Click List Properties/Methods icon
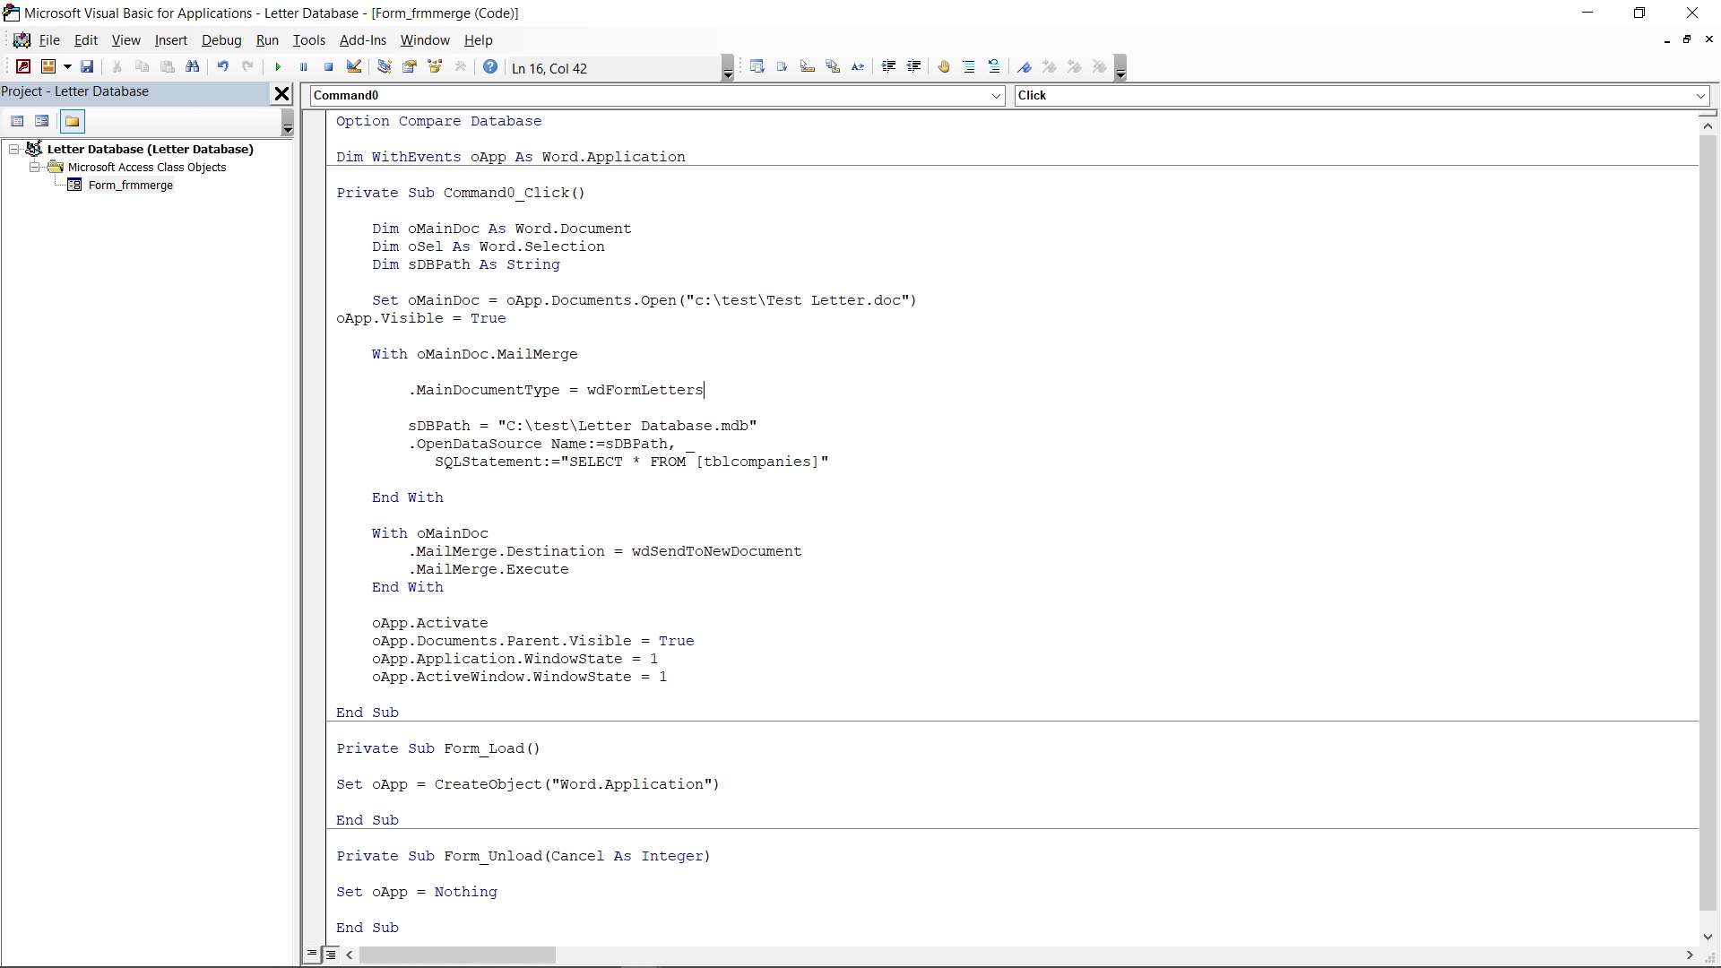This screenshot has height=968, width=1721. [757, 67]
